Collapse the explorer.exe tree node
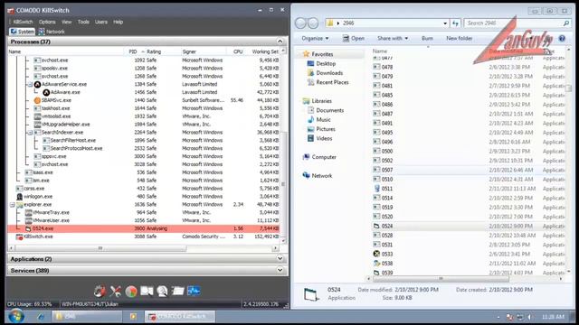579x325 pixels. point(12,205)
